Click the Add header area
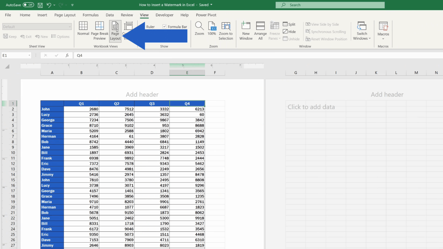This screenshot has height=249, width=443. (142, 94)
